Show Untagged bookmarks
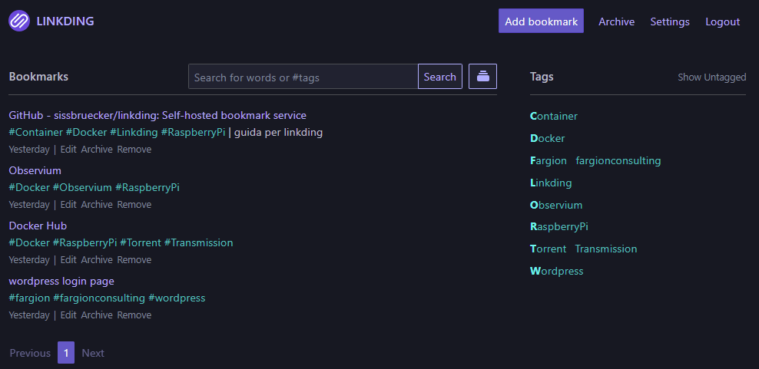759x369 pixels. (x=711, y=77)
